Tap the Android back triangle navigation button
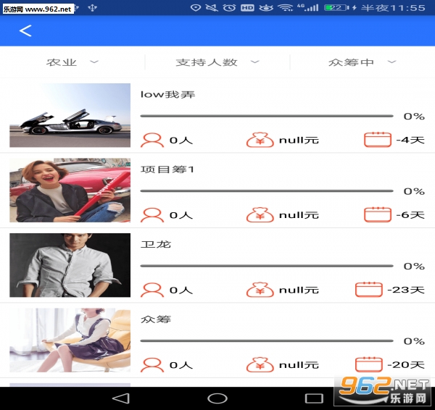The height and width of the screenshot is (410, 435). pos(121,398)
